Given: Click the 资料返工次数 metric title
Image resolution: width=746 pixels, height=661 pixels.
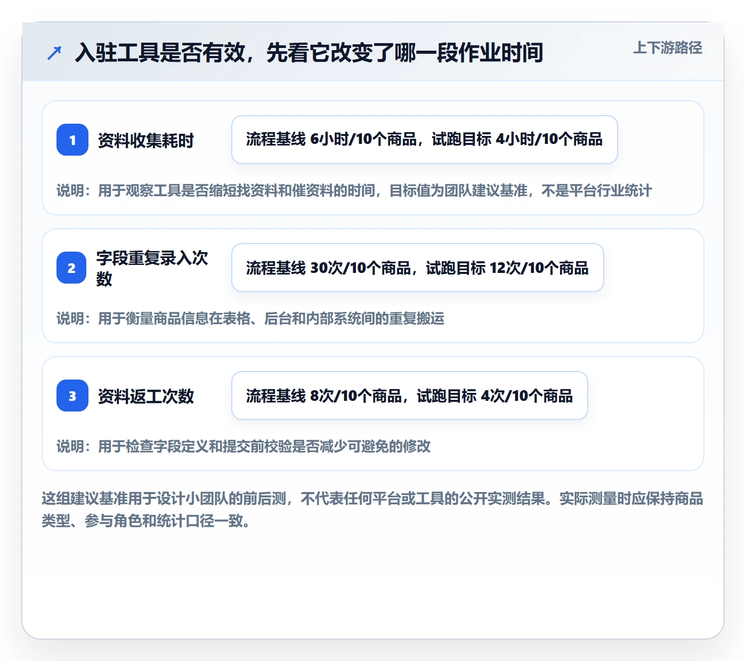Looking at the screenshot, I should [145, 396].
